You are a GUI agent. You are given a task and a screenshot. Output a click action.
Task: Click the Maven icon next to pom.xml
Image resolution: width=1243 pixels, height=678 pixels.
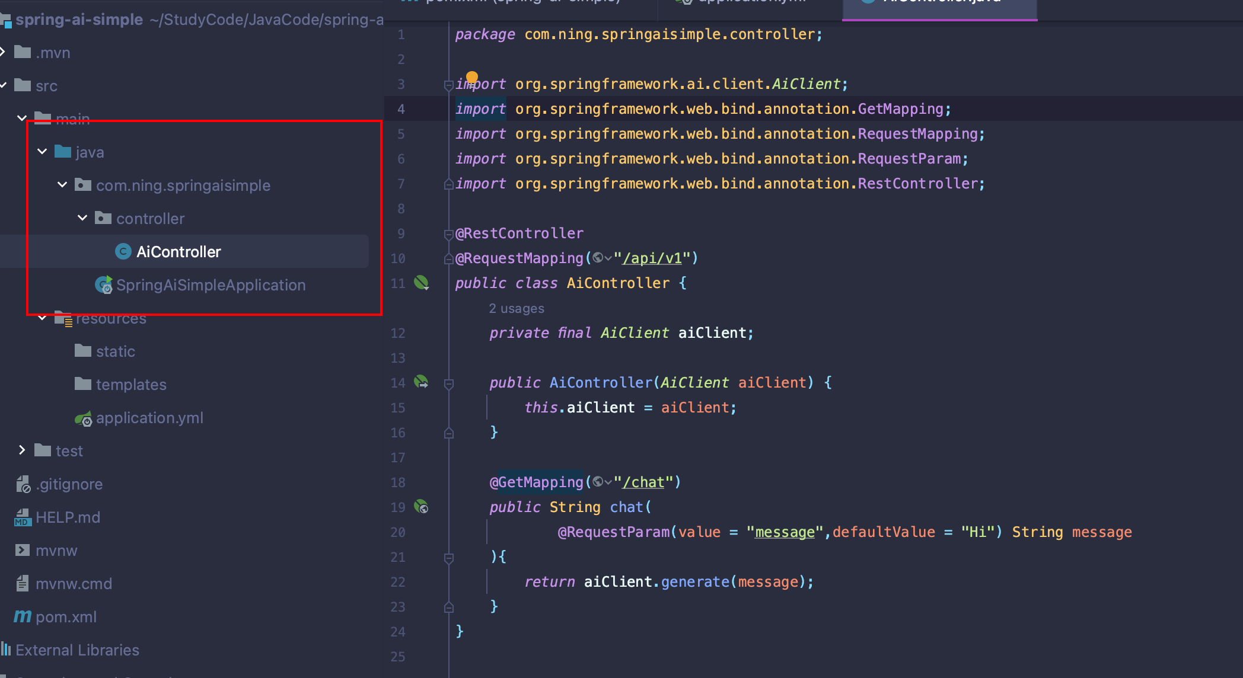click(x=23, y=616)
